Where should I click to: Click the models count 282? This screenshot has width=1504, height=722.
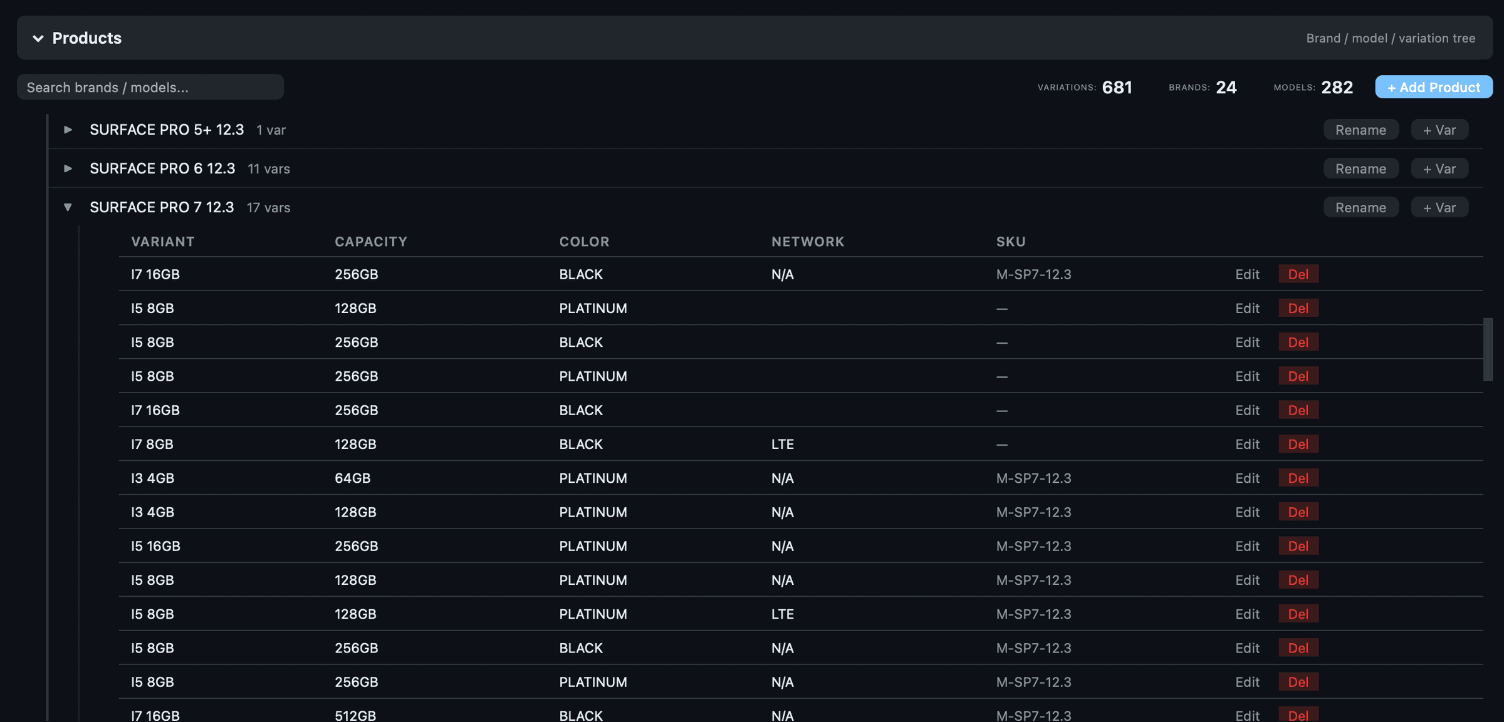[x=1337, y=87]
